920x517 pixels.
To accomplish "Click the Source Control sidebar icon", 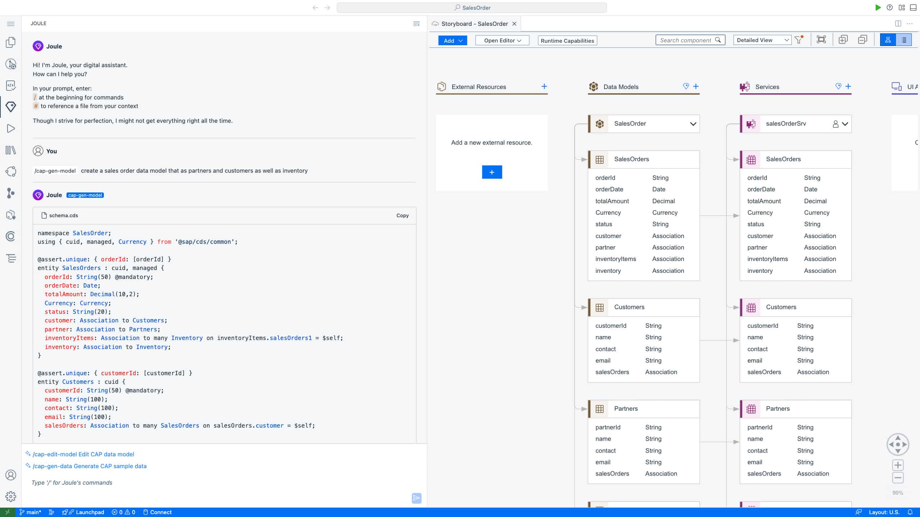I will coord(11,193).
